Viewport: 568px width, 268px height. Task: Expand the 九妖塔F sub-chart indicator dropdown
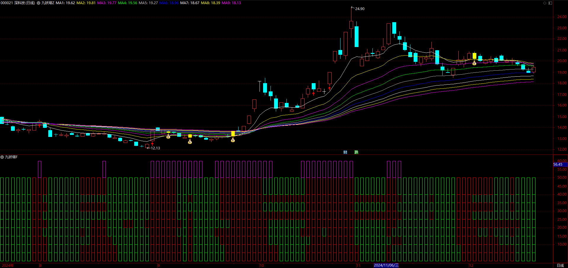(2, 157)
